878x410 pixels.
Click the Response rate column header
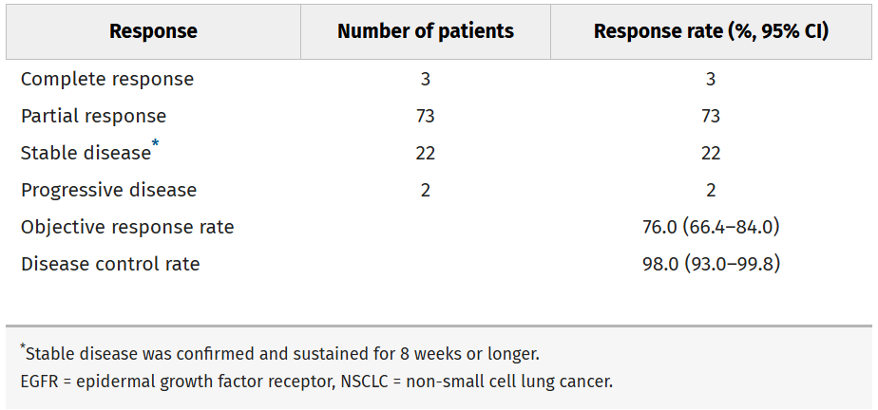711,31
